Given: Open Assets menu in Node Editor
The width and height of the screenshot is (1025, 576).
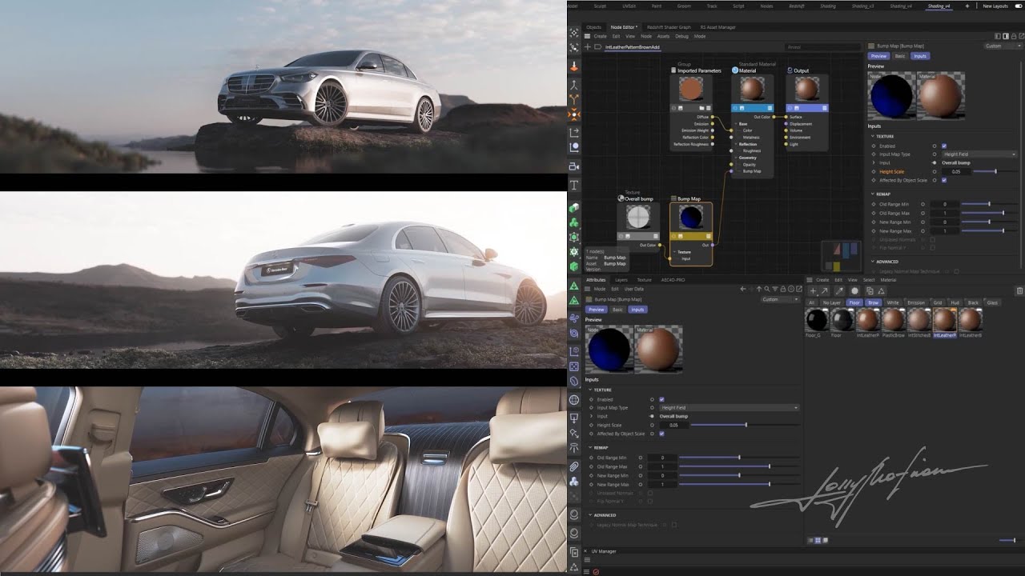Looking at the screenshot, I should pyautogui.click(x=663, y=36).
